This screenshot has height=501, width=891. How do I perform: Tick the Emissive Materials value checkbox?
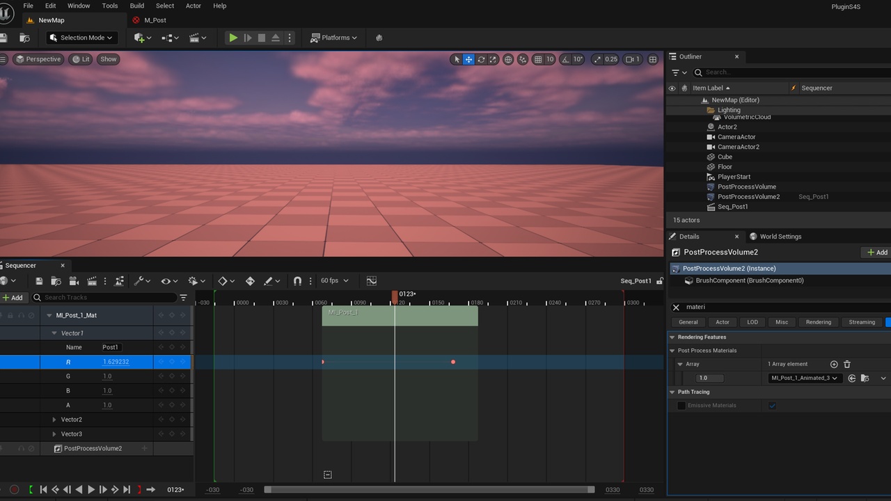(x=772, y=406)
